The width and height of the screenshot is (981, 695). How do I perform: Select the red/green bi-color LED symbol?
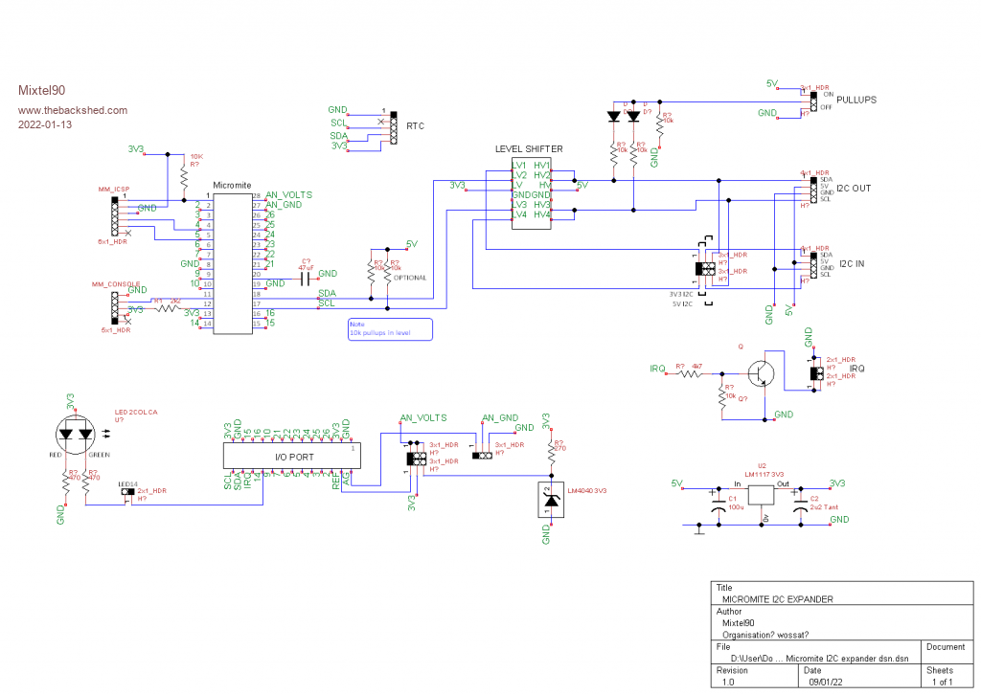pyautogui.click(x=76, y=435)
